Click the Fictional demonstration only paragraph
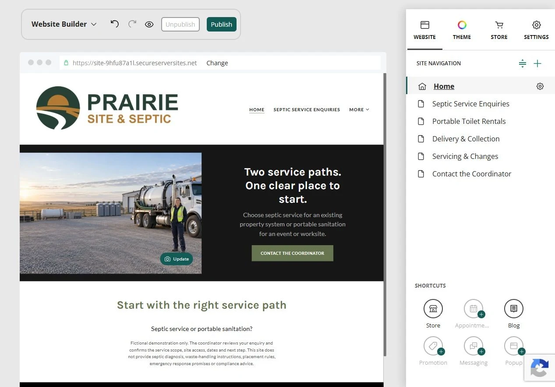This screenshot has height=387, width=555. [x=201, y=353]
